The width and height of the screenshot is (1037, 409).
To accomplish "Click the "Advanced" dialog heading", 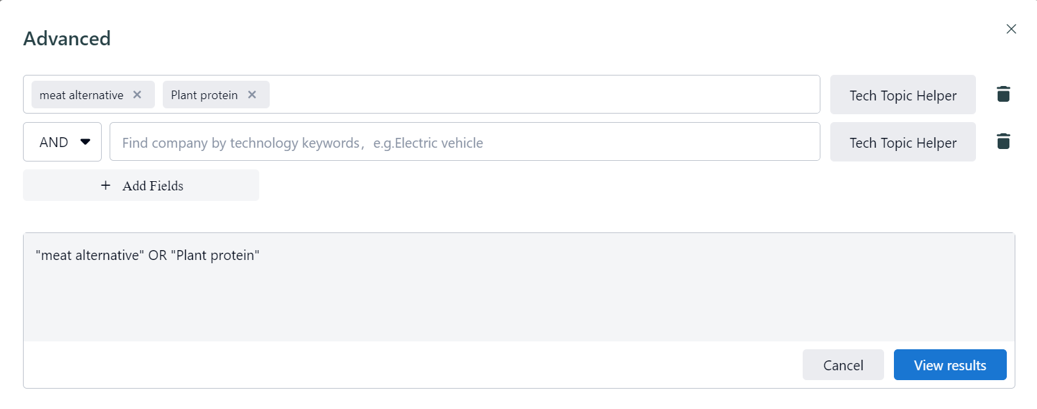I will 67,39.
